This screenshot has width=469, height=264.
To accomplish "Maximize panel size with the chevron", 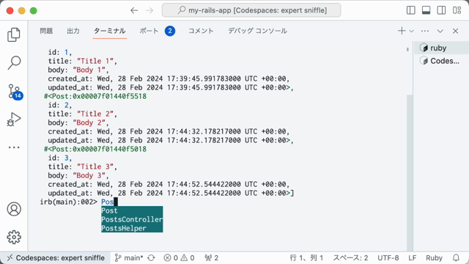I will point(440,31).
